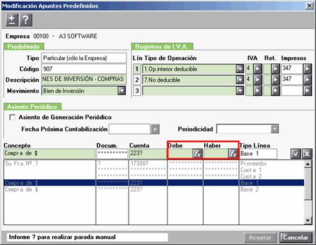This screenshot has width=316, height=245.
Task: Click the list scrollbar down arrow
Action: (308, 221)
